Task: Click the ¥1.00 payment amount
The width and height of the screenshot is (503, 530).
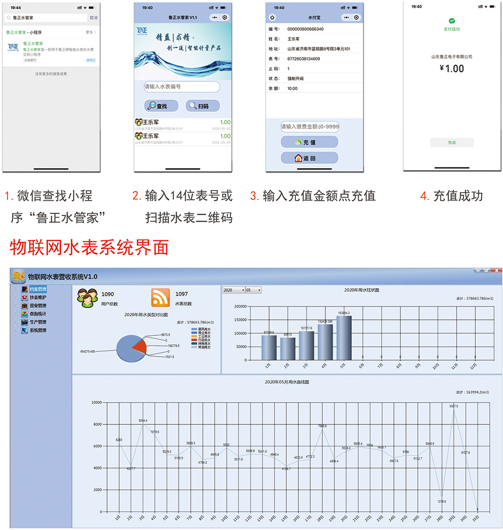Action: [452, 68]
